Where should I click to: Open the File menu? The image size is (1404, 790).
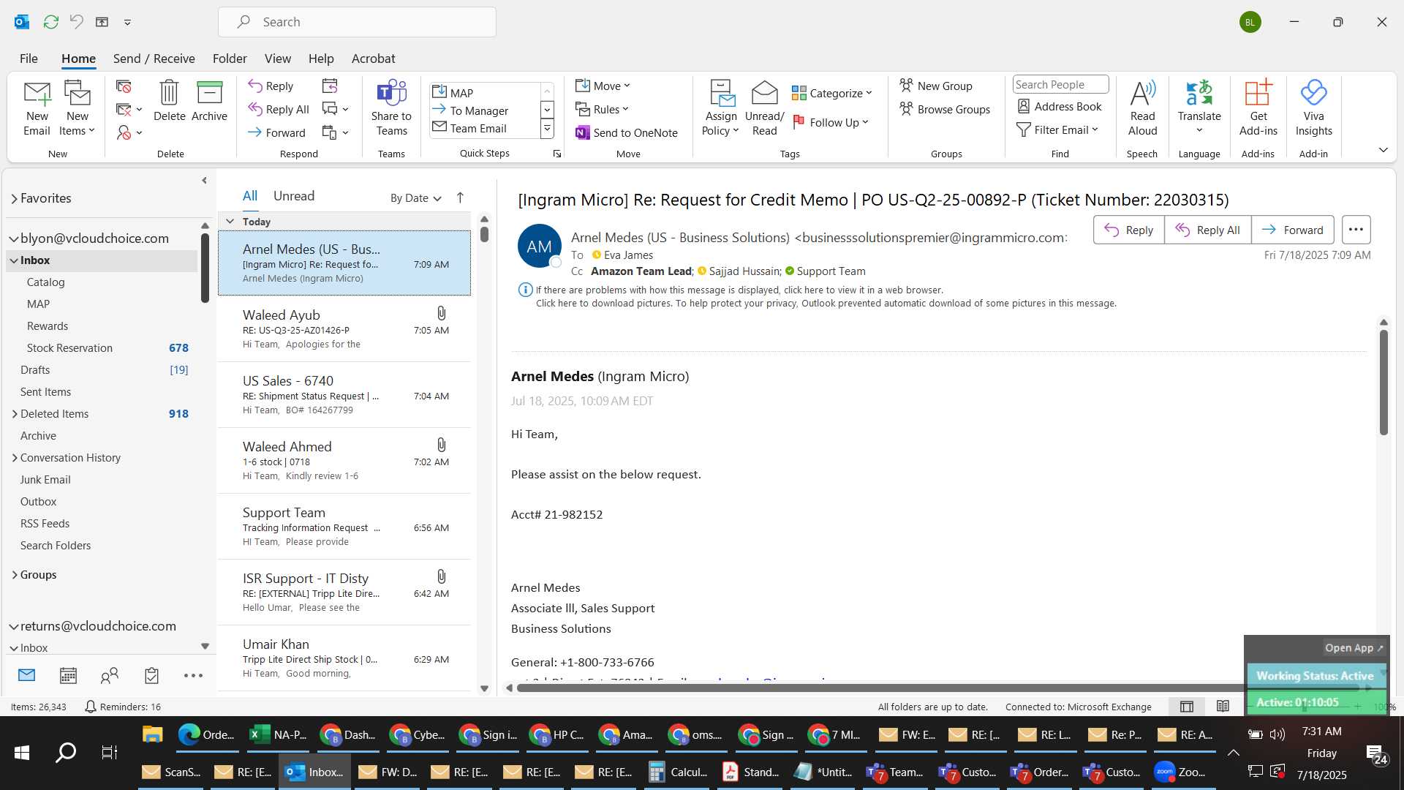point(29,59)
